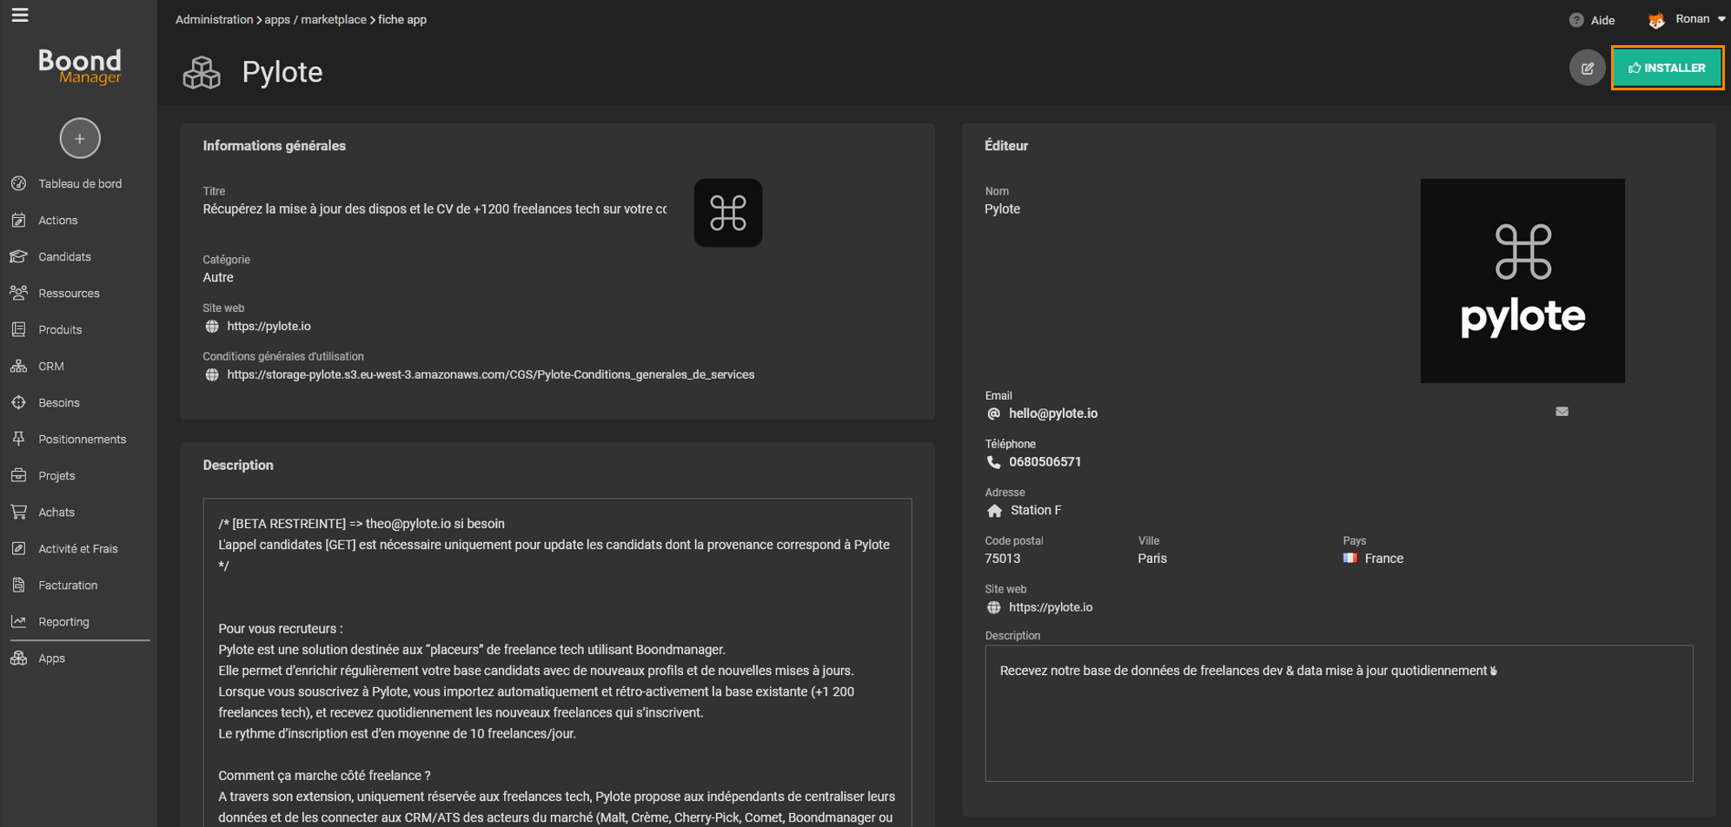Click the envelope icon beside editor email
1731x827 pixels.
(x=1562, y=412)
